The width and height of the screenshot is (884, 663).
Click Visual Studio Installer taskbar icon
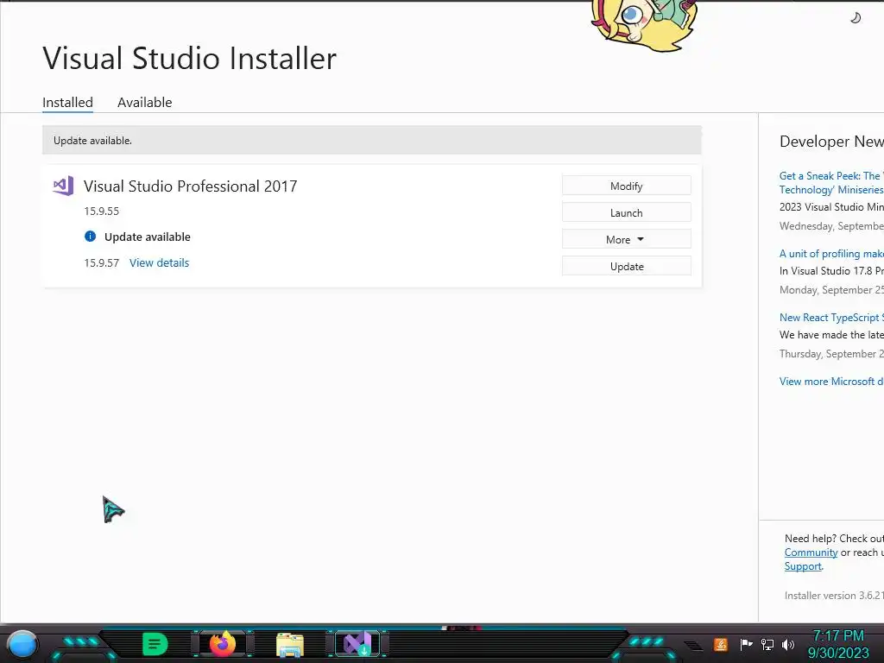pyautogui.click(x=357, y=644)
